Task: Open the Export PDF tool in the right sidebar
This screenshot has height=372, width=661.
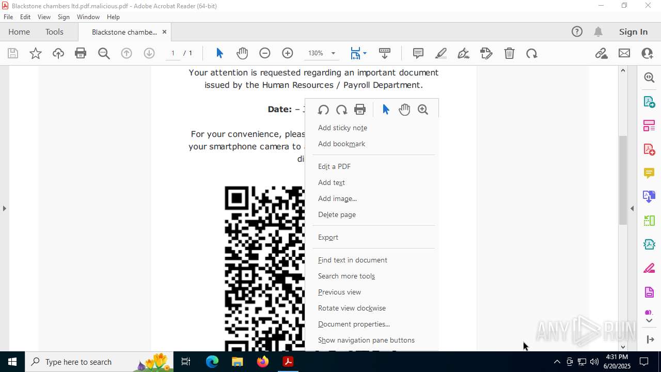Action: [x=649, y=101]
